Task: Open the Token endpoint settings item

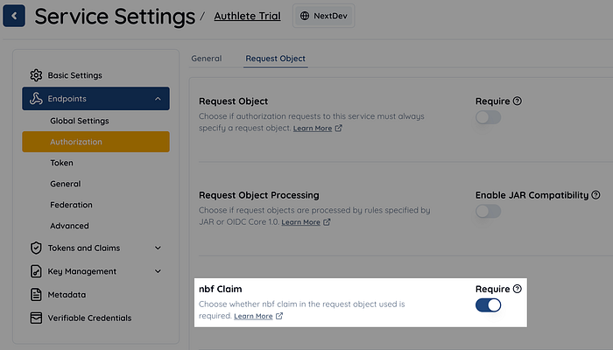Action: pos(61,163)
